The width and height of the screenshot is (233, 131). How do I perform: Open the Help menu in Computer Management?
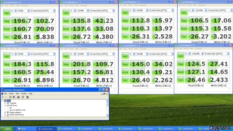[x=31, y=94]
